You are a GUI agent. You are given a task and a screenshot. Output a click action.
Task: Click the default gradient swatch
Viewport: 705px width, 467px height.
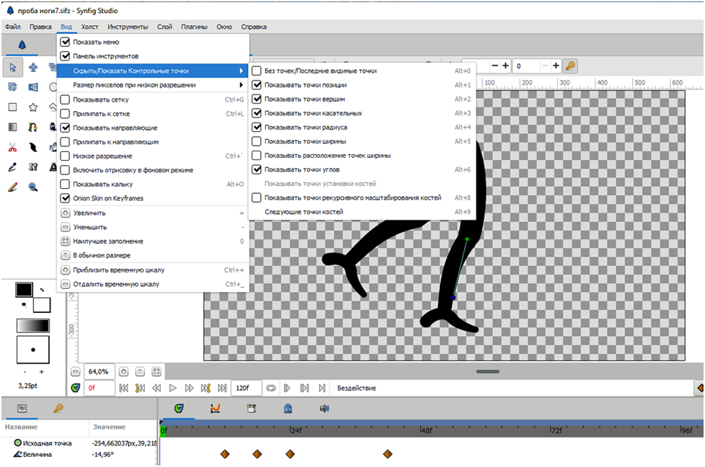point(33,326)
